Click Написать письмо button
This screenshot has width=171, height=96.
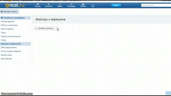pos(9,11)
